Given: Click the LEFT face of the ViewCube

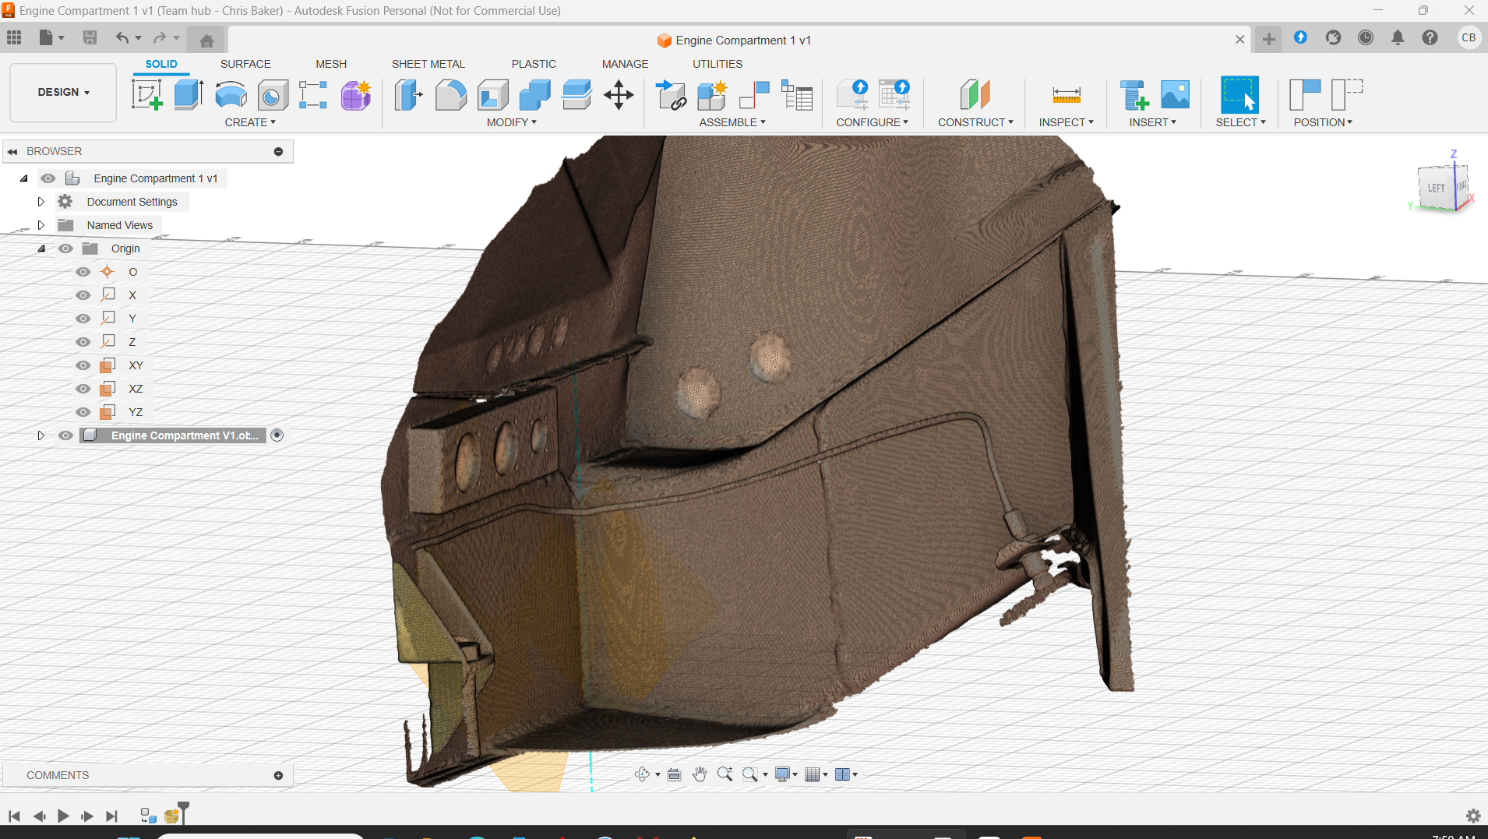Looking at the screenshot, I should 1435,189.
